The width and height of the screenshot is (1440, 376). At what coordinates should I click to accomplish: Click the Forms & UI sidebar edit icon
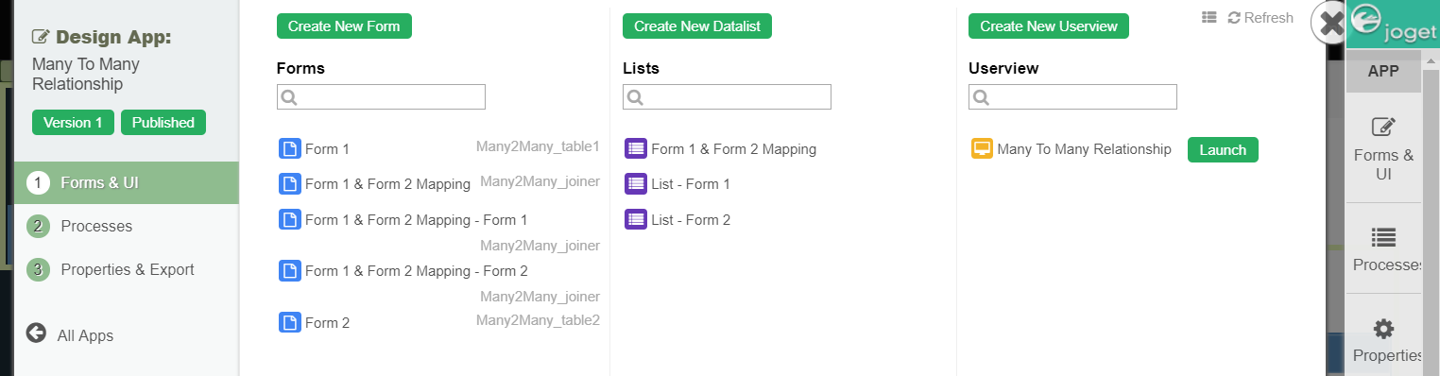1383,128
